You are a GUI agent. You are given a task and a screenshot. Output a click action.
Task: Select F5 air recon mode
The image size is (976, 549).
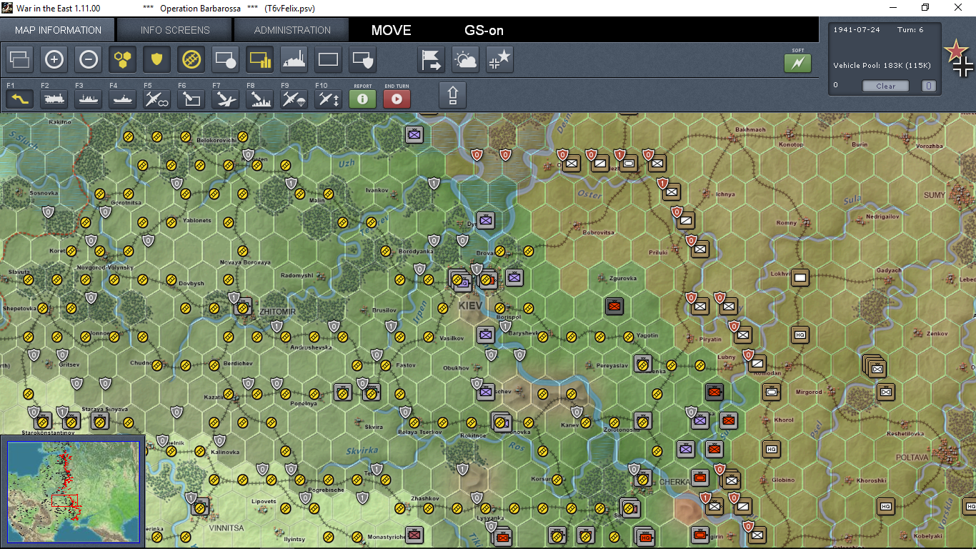156,99
